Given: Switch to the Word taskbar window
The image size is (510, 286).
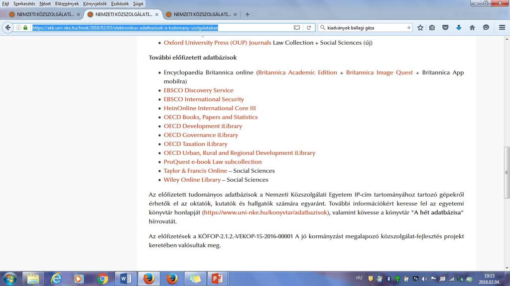Looking at the screenshot, I should pyautogui.click(x=126, y=279).
